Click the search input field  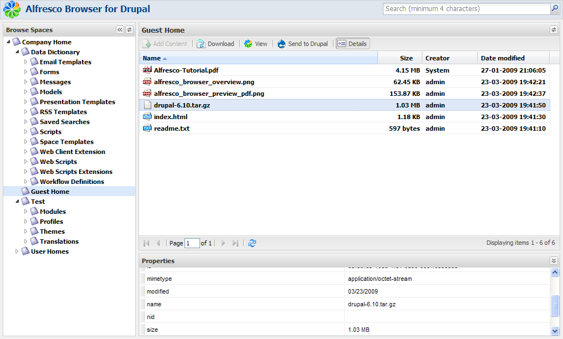(465, 9)
